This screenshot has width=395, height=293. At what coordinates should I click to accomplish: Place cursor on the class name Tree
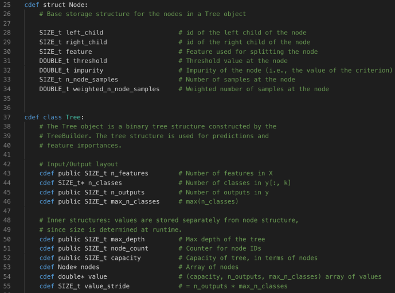pos(73,117)
